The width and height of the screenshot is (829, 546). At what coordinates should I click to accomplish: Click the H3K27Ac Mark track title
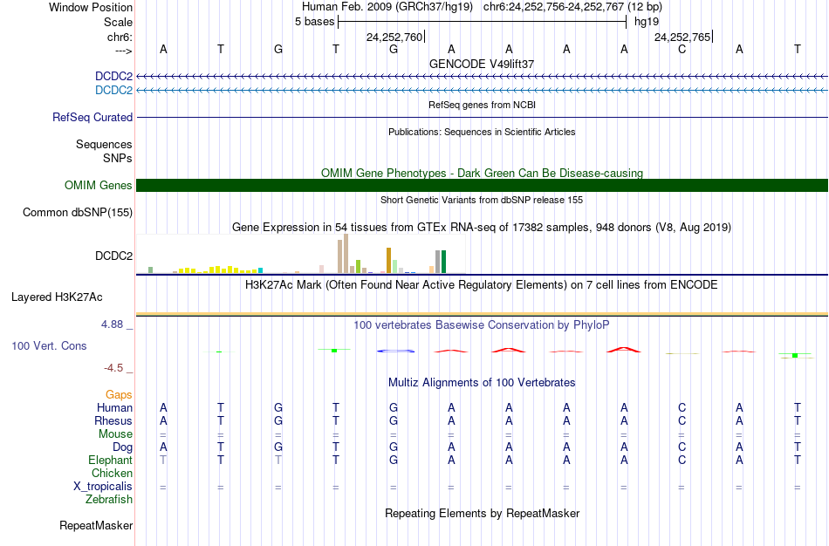click(x=482, y=285)
